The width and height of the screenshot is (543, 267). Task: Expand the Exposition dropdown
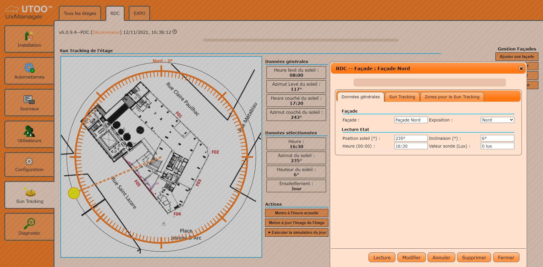497,120
